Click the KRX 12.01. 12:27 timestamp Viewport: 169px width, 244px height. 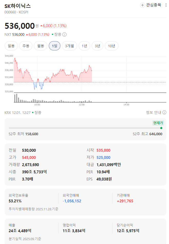(17, 113)
